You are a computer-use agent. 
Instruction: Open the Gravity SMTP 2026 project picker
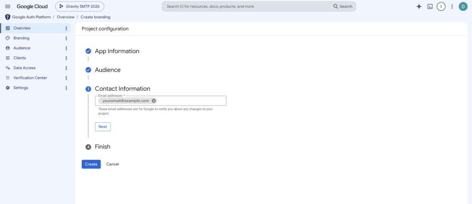79,6
